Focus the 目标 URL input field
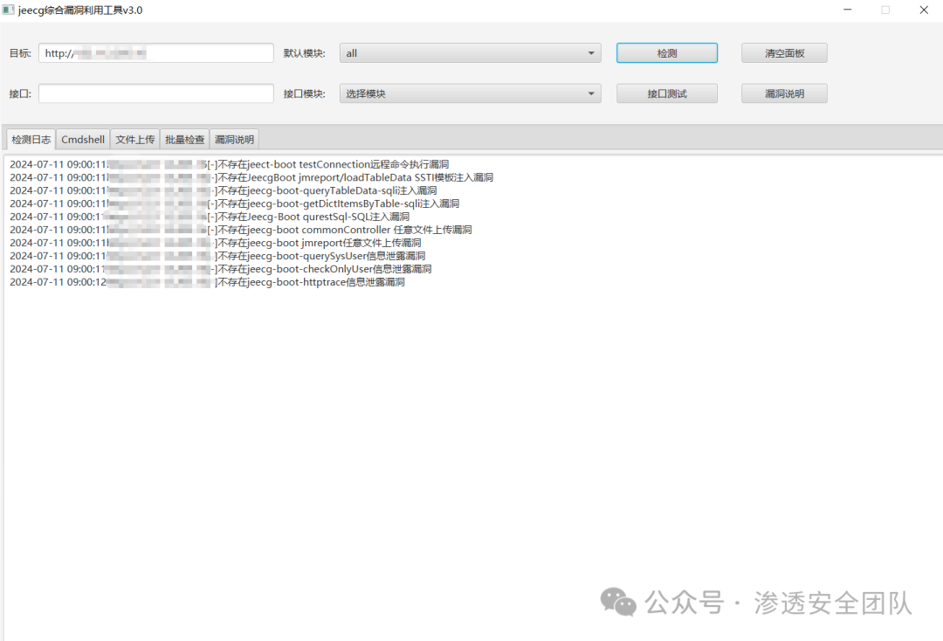 point(156,53)
